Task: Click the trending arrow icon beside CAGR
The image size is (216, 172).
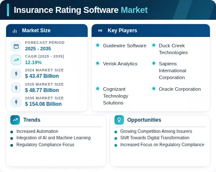Action: [16, 60]
